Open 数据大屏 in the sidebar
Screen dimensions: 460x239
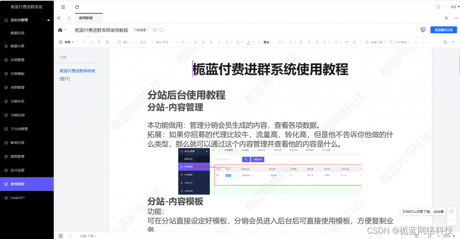27,46
